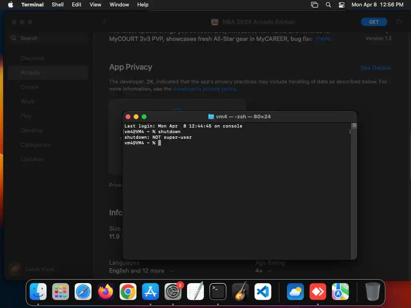Expand the Age Rating 4+ chevron
Viewport: 411px width, 308px height.
(270, 271)
